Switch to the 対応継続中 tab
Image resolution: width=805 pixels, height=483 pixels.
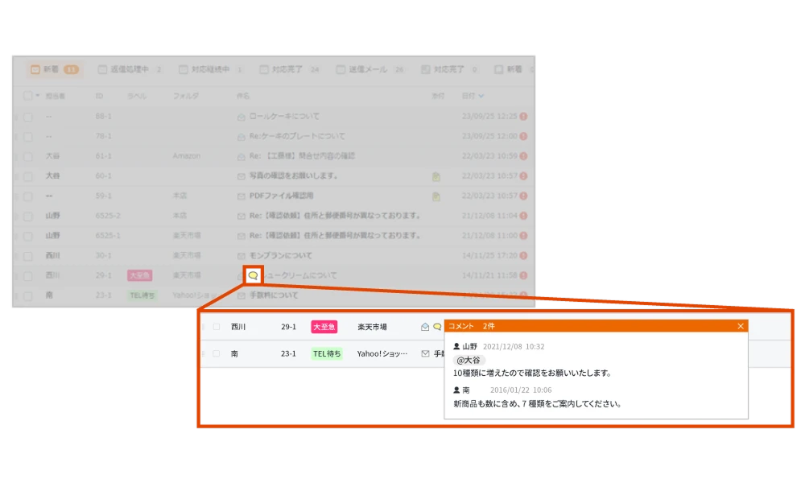coord(210,69)
